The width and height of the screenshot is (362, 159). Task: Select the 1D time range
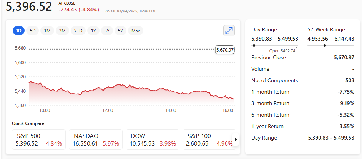coord(18,31)
